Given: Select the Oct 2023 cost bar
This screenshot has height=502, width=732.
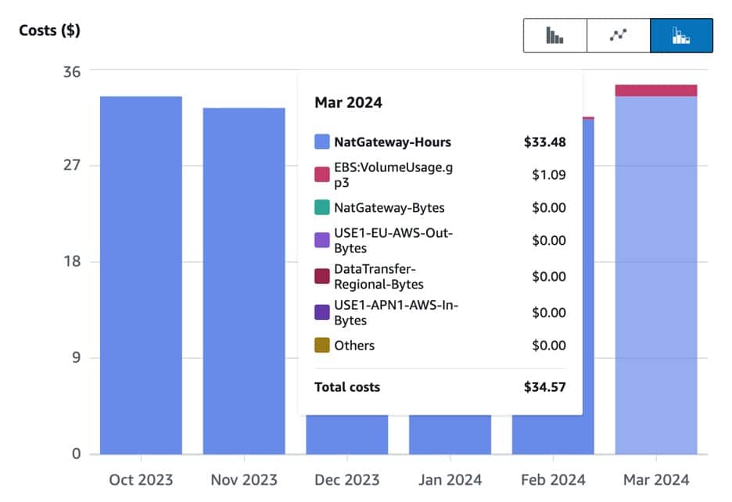Looking at the screenshot, I should coord(141,275).
